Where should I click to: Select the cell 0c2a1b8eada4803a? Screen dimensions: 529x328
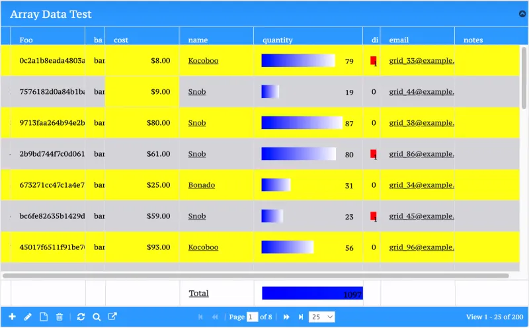point(48,61)
